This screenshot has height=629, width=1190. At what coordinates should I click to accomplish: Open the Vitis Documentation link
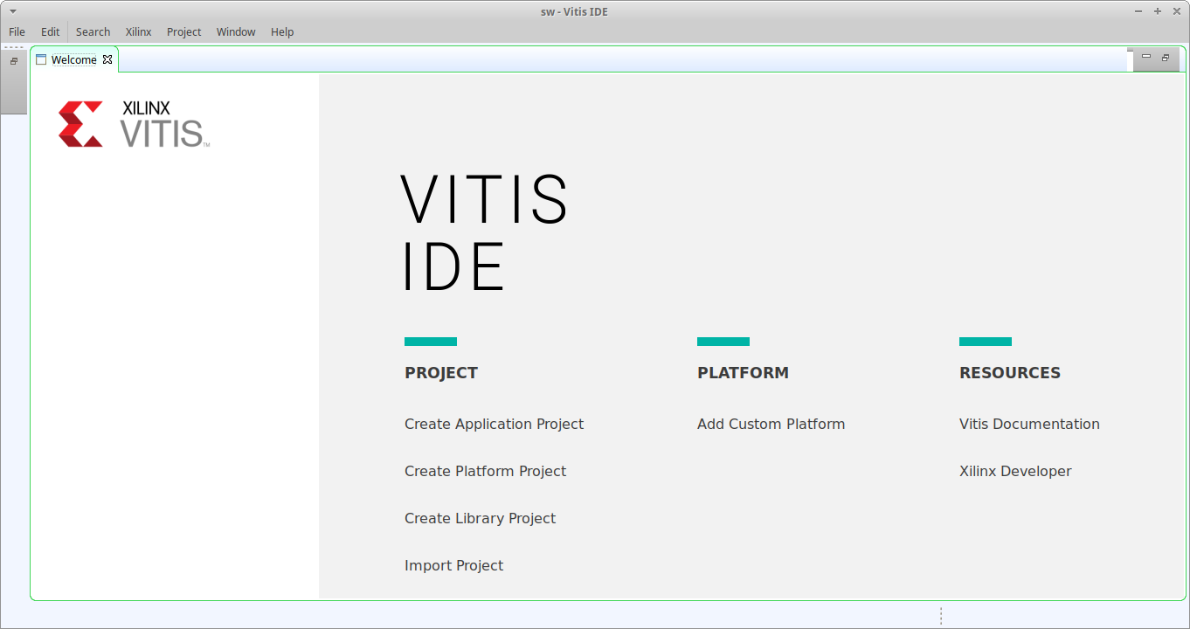click(x=1029, y=424)
